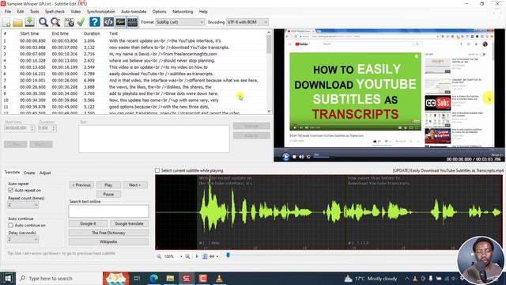Screen dimensions: 506x285
Task: Open waveform zoom 100% dropdown
Action: [x=181, y=256]
